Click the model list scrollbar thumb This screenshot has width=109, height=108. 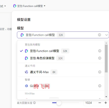coord(106,59)
